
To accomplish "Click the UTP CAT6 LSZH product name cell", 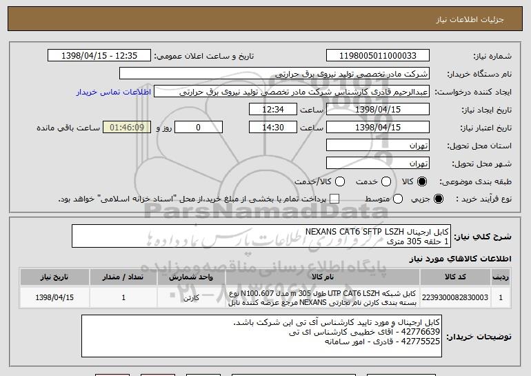I will (323, 298).
